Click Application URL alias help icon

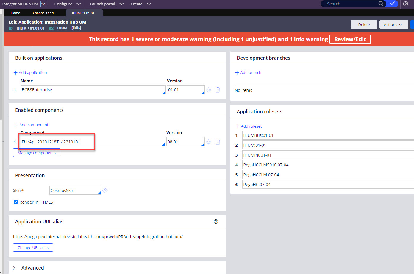216,222
